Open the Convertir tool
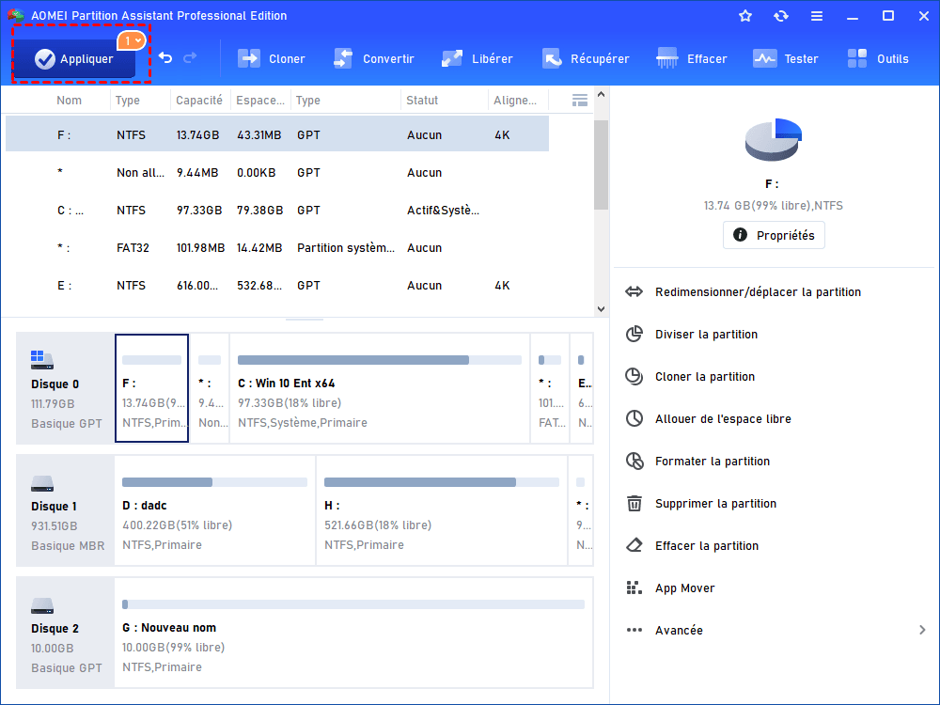The width and height of the screenshot is (940, 705). pyautogui.click(x=373, y=58)
